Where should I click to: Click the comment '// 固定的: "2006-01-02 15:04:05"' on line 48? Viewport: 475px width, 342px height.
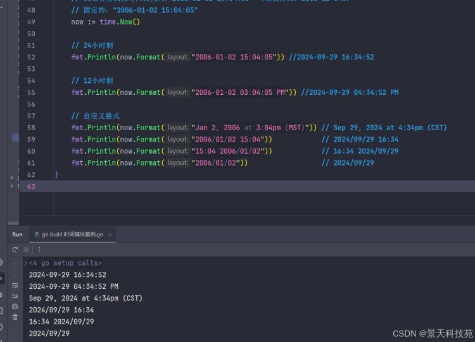coord(134,10)
